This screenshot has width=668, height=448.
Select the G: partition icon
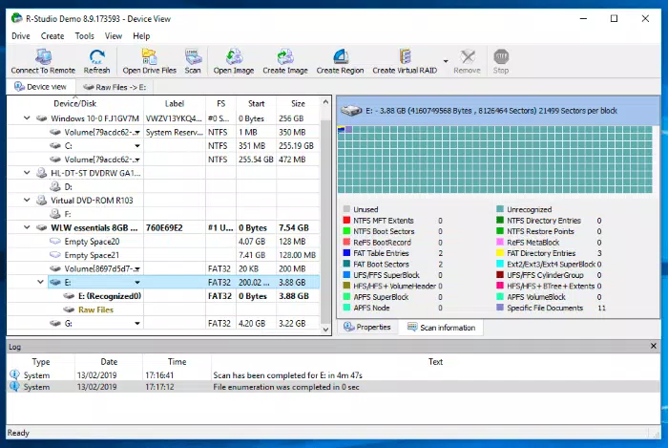pyautogui.click(x=55, y=323)
